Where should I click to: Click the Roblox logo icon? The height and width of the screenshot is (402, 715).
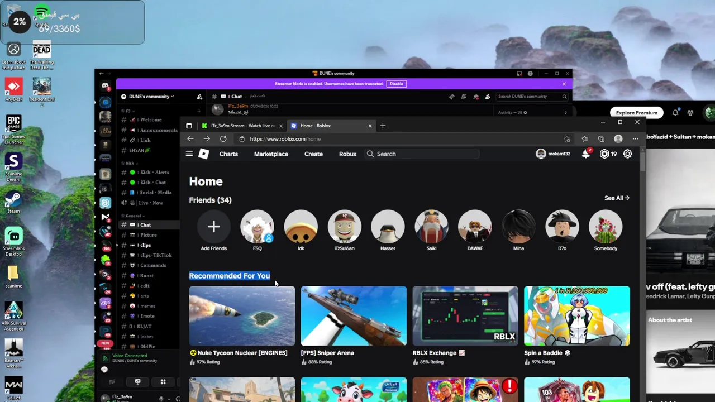[204, 154]
